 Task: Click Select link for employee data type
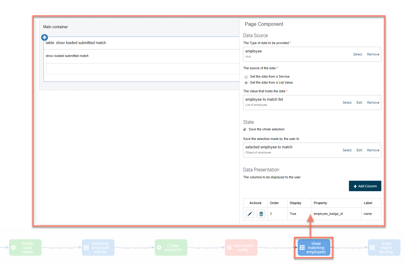(x=357, y=54)
